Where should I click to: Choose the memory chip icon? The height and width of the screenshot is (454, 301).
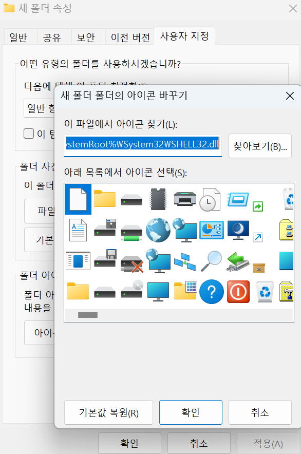click(x=158, y=199)
